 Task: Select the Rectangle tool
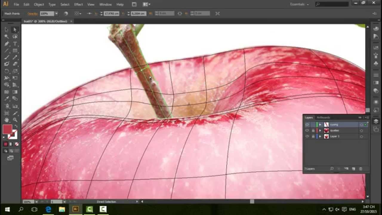coord(15,50)
